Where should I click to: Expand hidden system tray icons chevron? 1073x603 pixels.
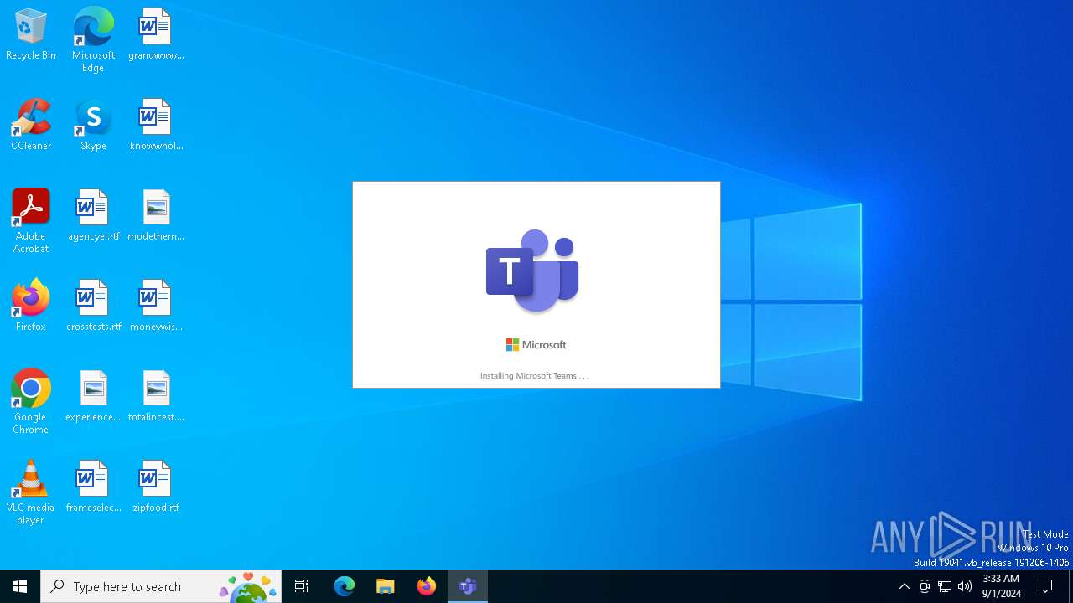point(904,586)
